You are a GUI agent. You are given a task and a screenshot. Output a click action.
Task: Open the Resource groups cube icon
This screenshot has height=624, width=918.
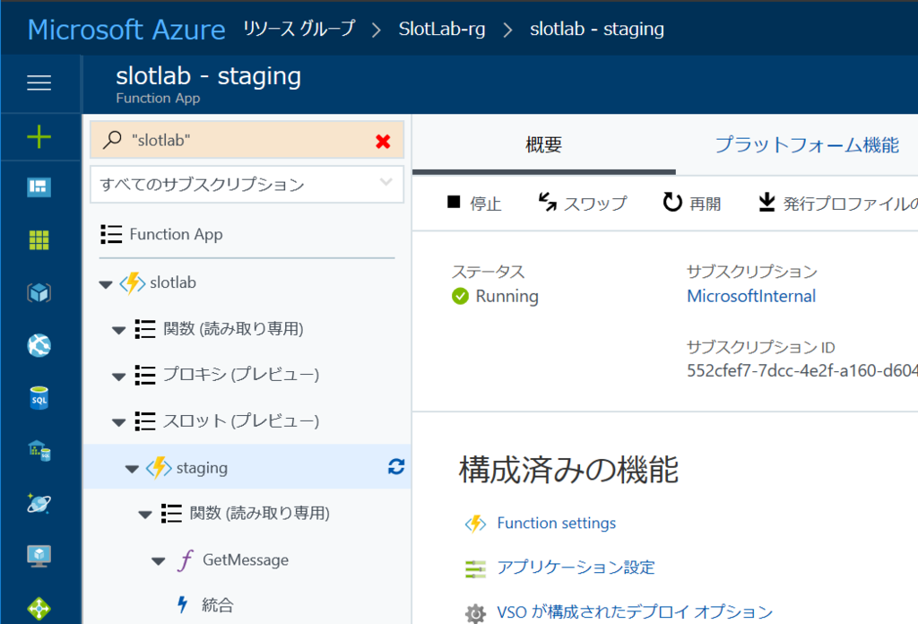coord(39,292)
